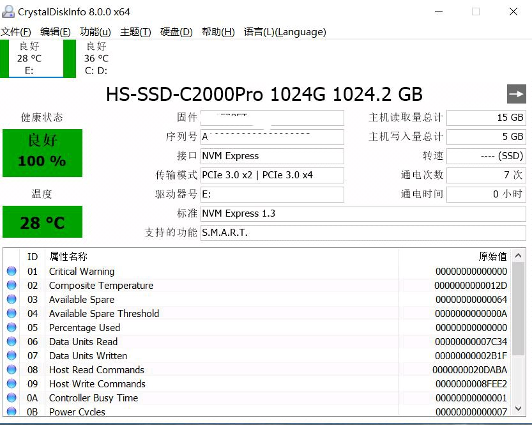
Task: Click status orb for Controller Busy Time
Action: click(x=11, y=397)
